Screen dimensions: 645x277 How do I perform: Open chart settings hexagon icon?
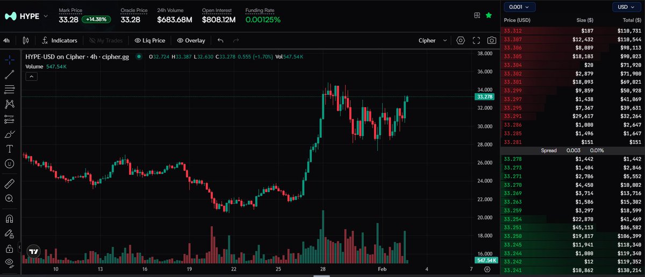pyautogui.click(x=461, y=40)
